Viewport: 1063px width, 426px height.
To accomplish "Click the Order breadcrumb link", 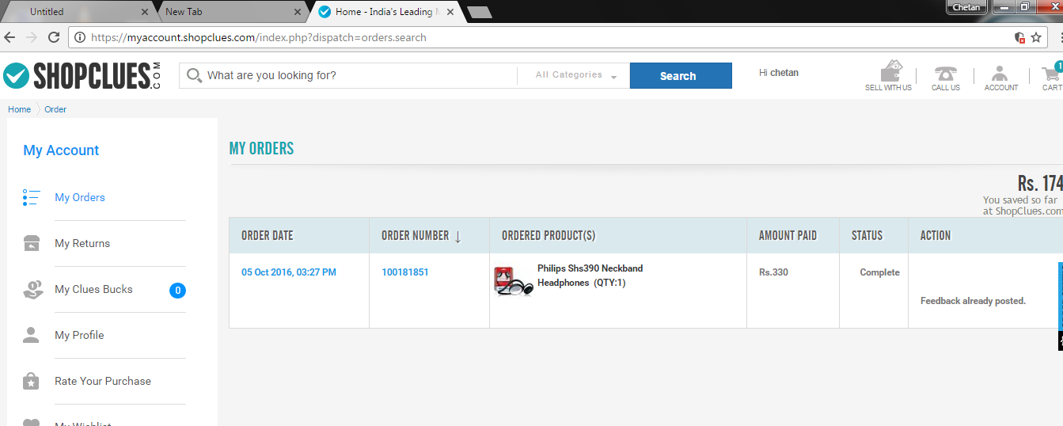I will [x=55, y=109].
